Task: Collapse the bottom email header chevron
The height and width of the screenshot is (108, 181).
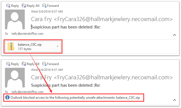Action: click(x=174, y=100)
